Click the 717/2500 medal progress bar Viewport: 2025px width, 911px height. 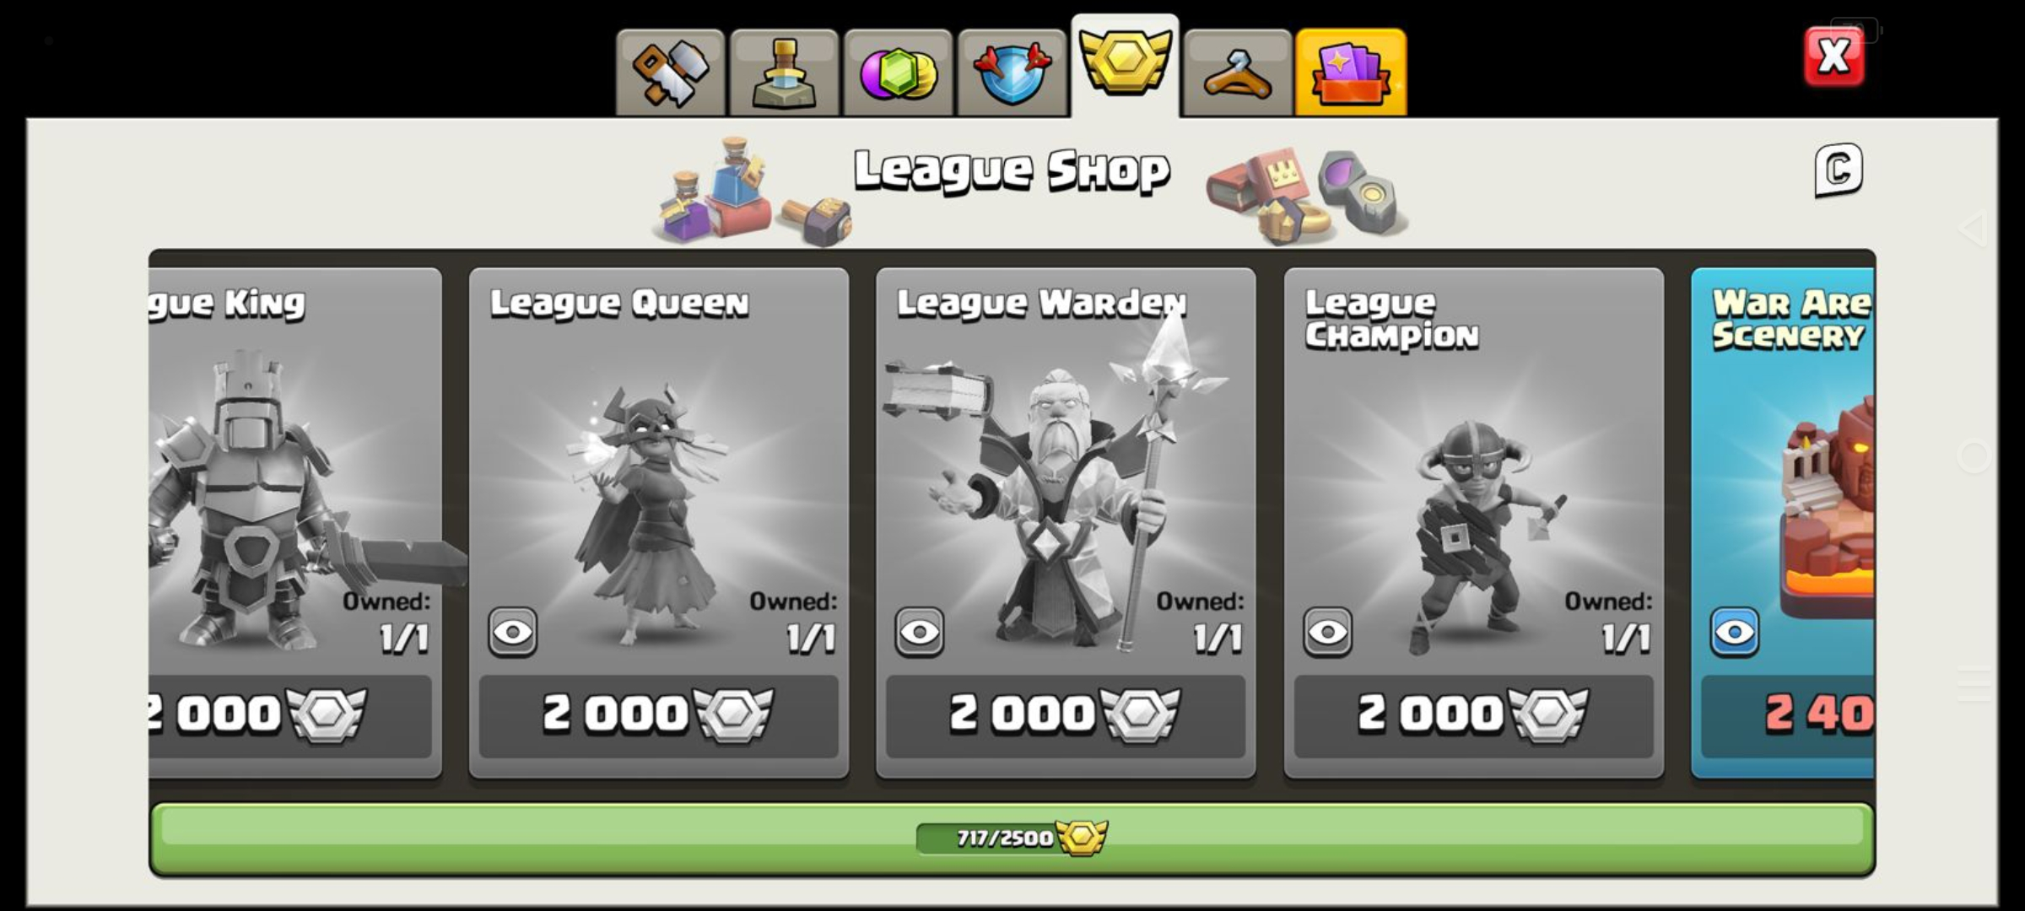[1012, 839]
